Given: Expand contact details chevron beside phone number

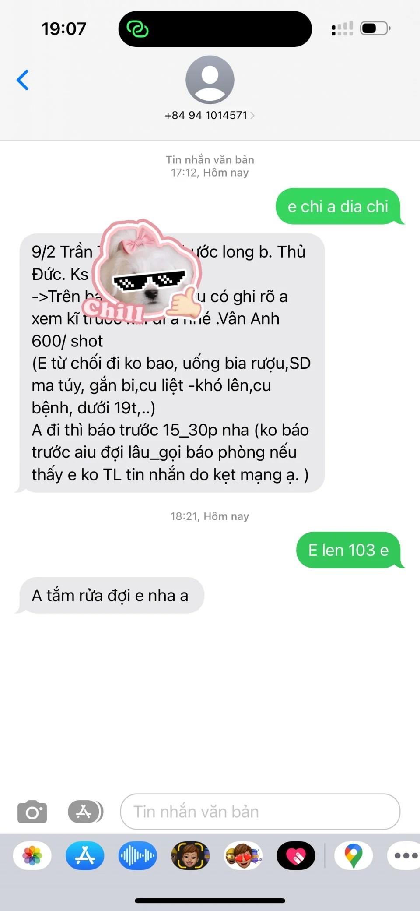Looking at the screenshot, I should tap(252, 116).
